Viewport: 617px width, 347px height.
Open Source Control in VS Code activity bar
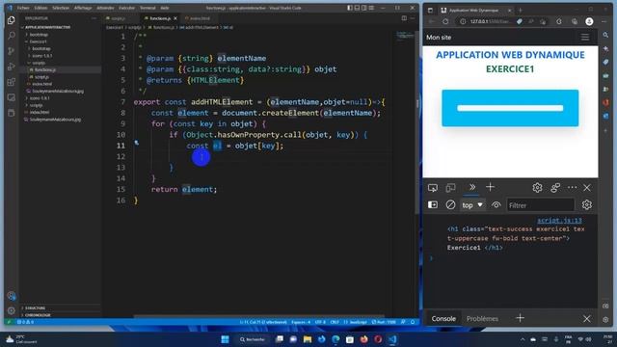click(11, 51)
